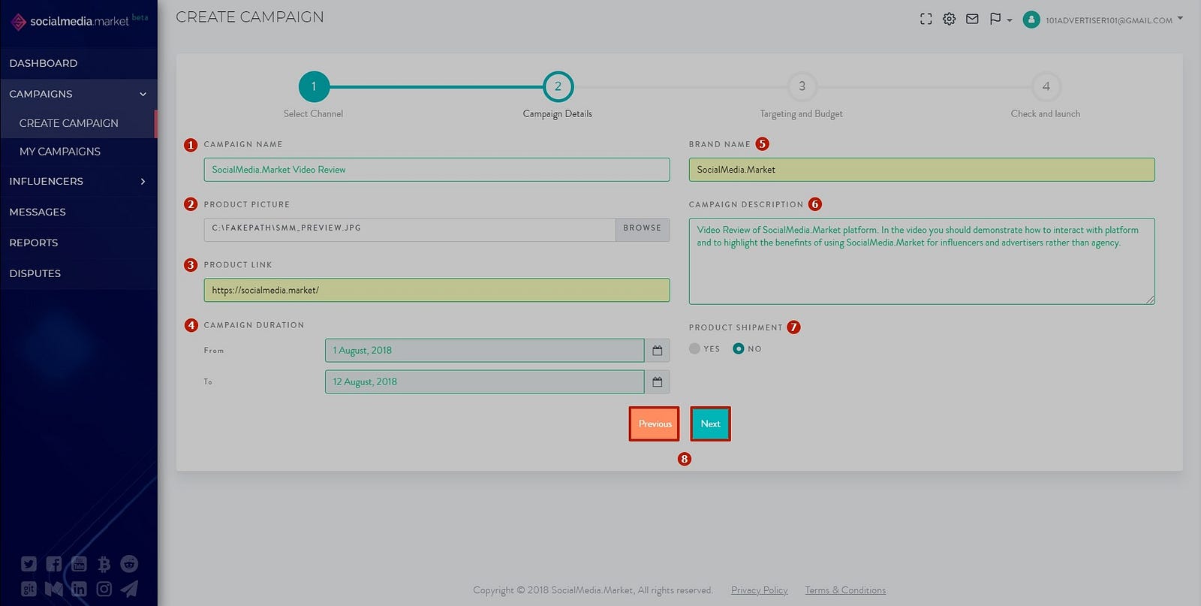This screenshot has height=606, width=1201.
Task: Open Reddit link in sidebar footer
Action: [129, 564]
